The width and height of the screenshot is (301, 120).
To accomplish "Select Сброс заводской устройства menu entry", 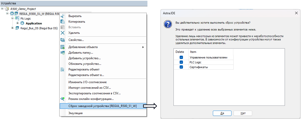I will point(102,106).
